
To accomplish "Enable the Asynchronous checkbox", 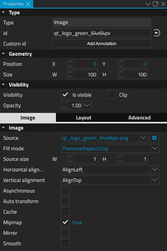I will coord(65,190).
